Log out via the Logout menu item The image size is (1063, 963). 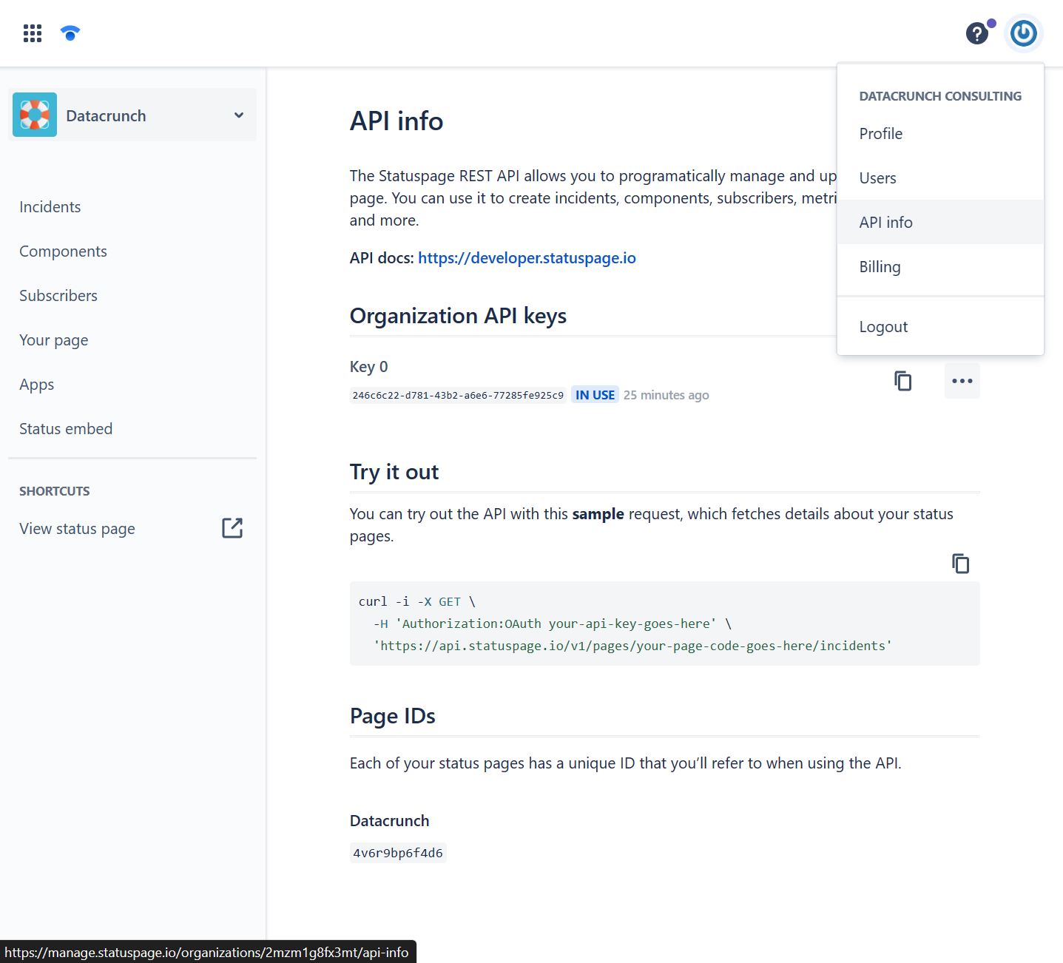click(883, 327)
